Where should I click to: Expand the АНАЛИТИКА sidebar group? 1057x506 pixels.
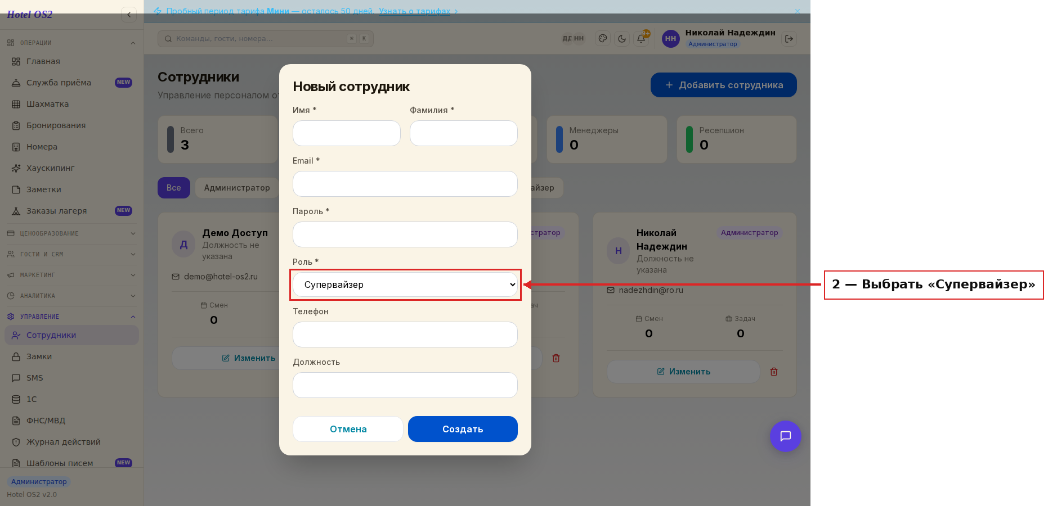[71, 296]
